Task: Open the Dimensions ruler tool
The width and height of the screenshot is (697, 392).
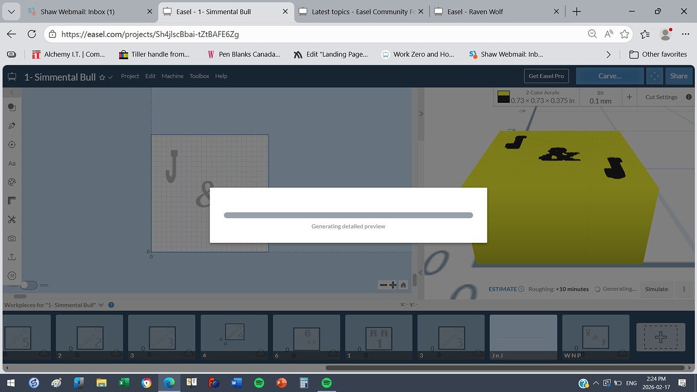Action: [x=11, y=200]
